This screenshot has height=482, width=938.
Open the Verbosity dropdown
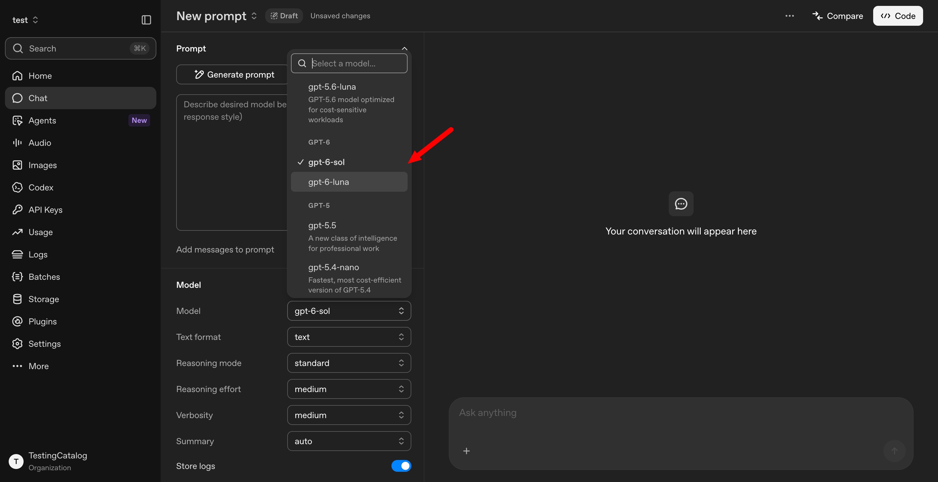(349, 415)
